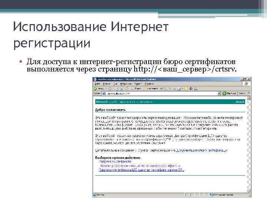Close the Internet Explorer window
This screenshot has width=267, height=200.
tap(248, 79)
